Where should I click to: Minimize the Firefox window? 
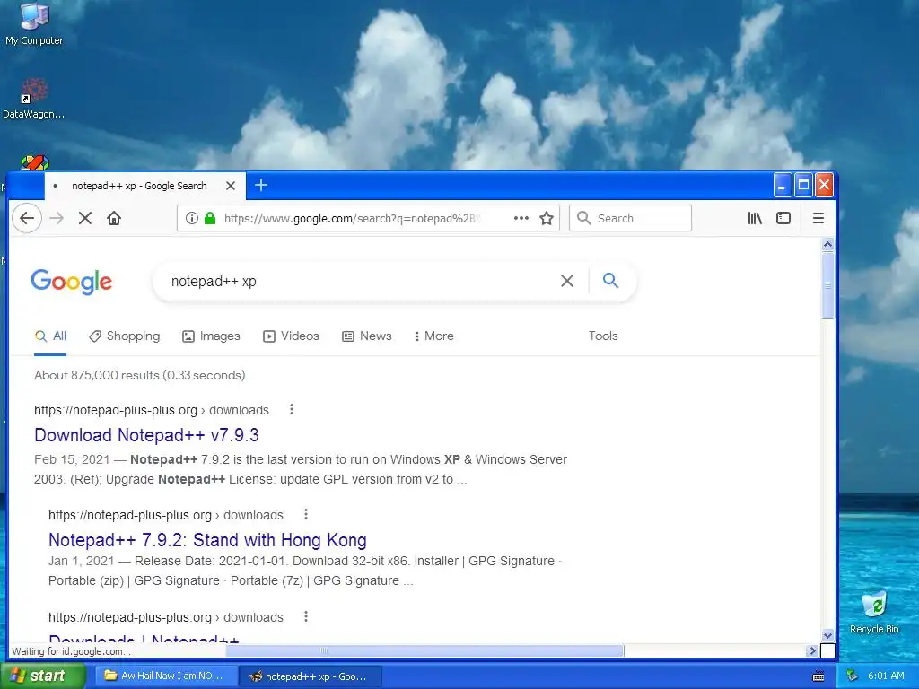coord(782,185)
